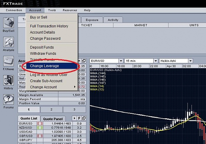
Task: Expand the Change Account submenu
Action: tap(75, 87)
